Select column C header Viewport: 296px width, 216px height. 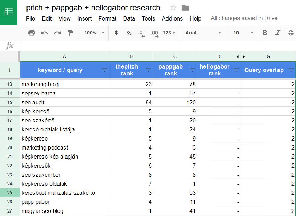pyautogui.click(x=175, y=57)
